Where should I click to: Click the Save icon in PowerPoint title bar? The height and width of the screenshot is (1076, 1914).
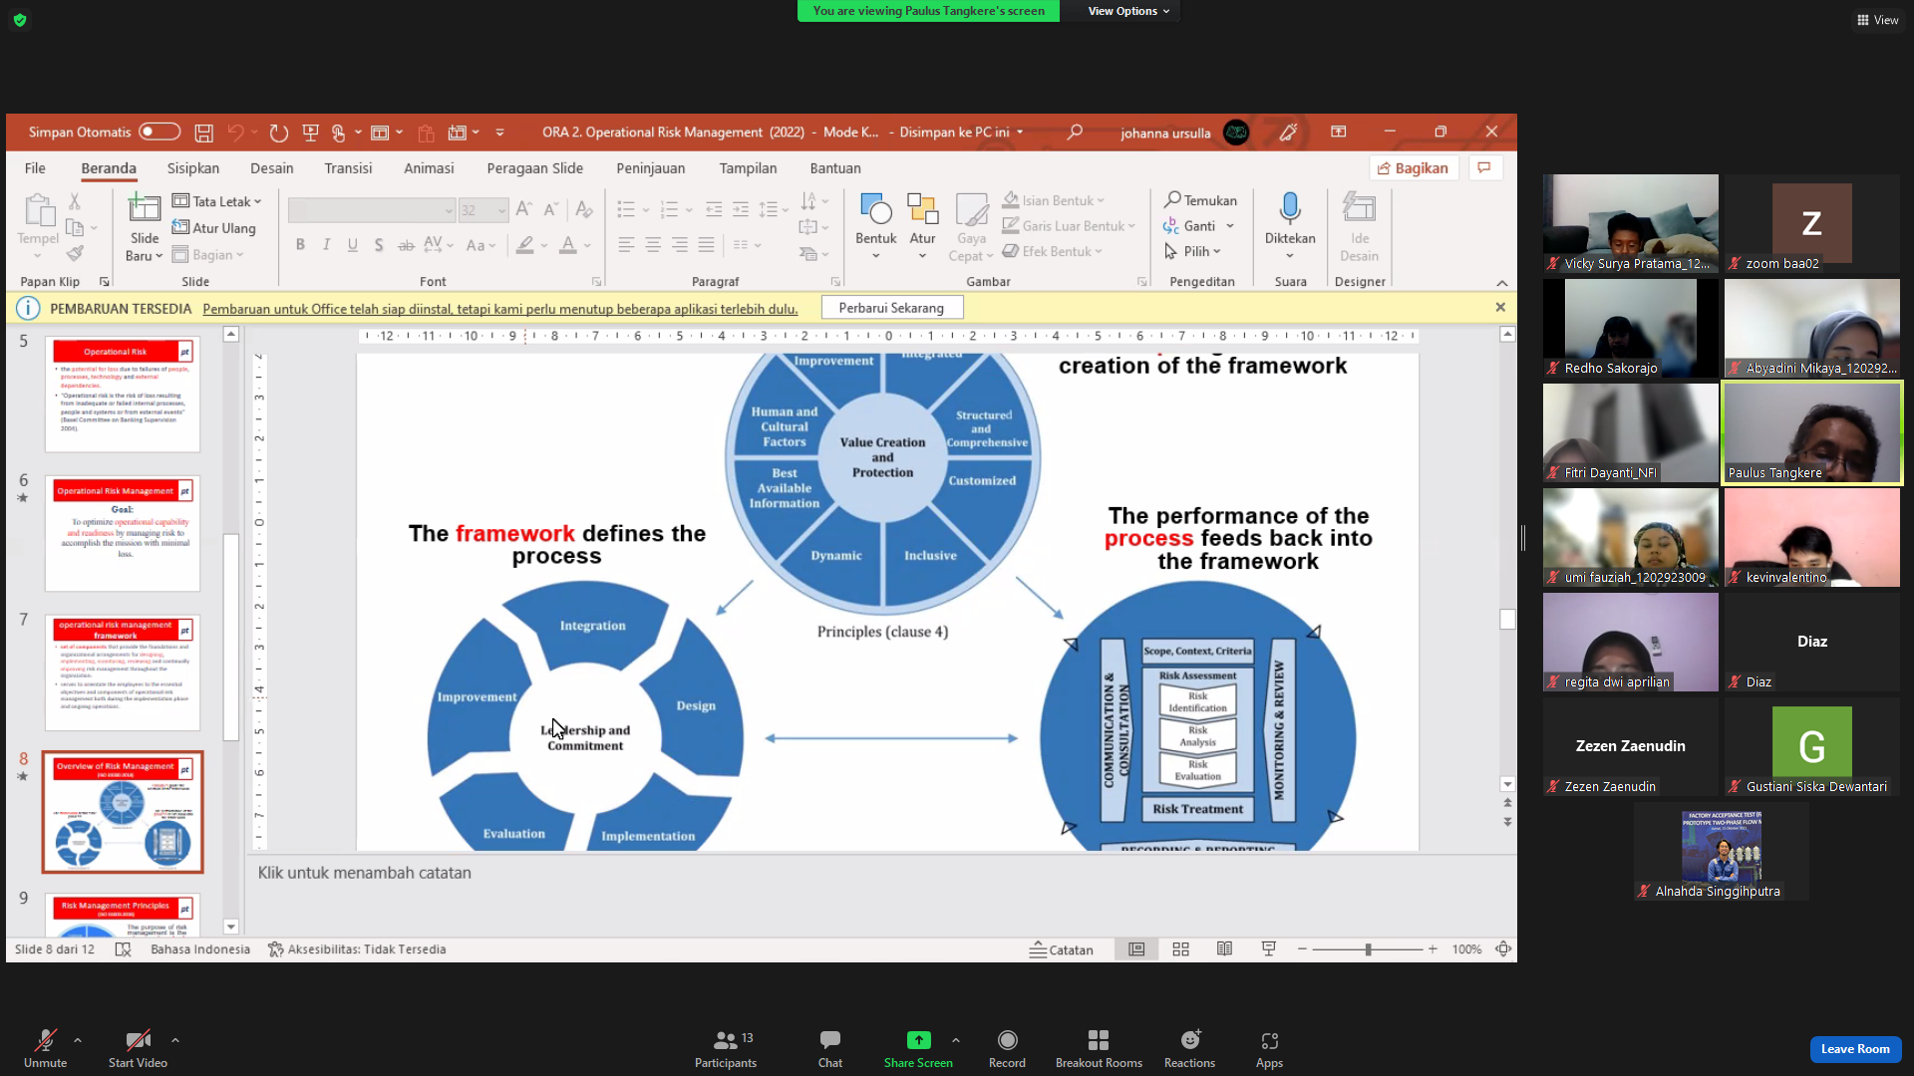pos(203,133)
